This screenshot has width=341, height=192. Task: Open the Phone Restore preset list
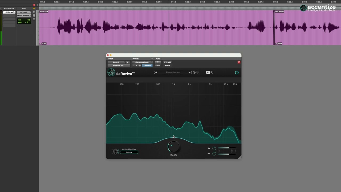coord(173,72)
